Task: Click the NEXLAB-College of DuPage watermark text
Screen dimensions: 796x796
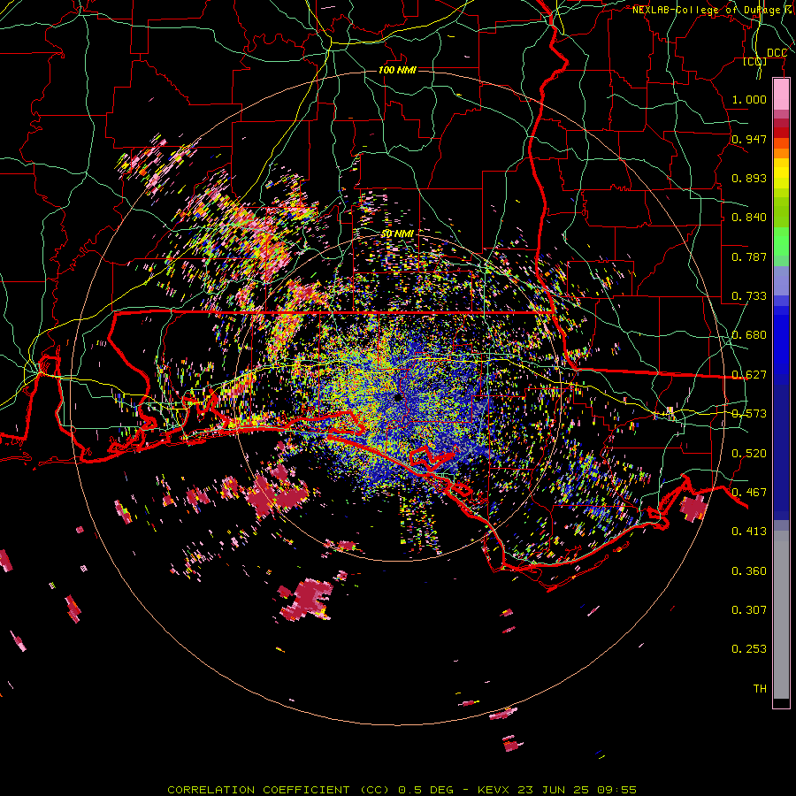Action: point(714,10)
